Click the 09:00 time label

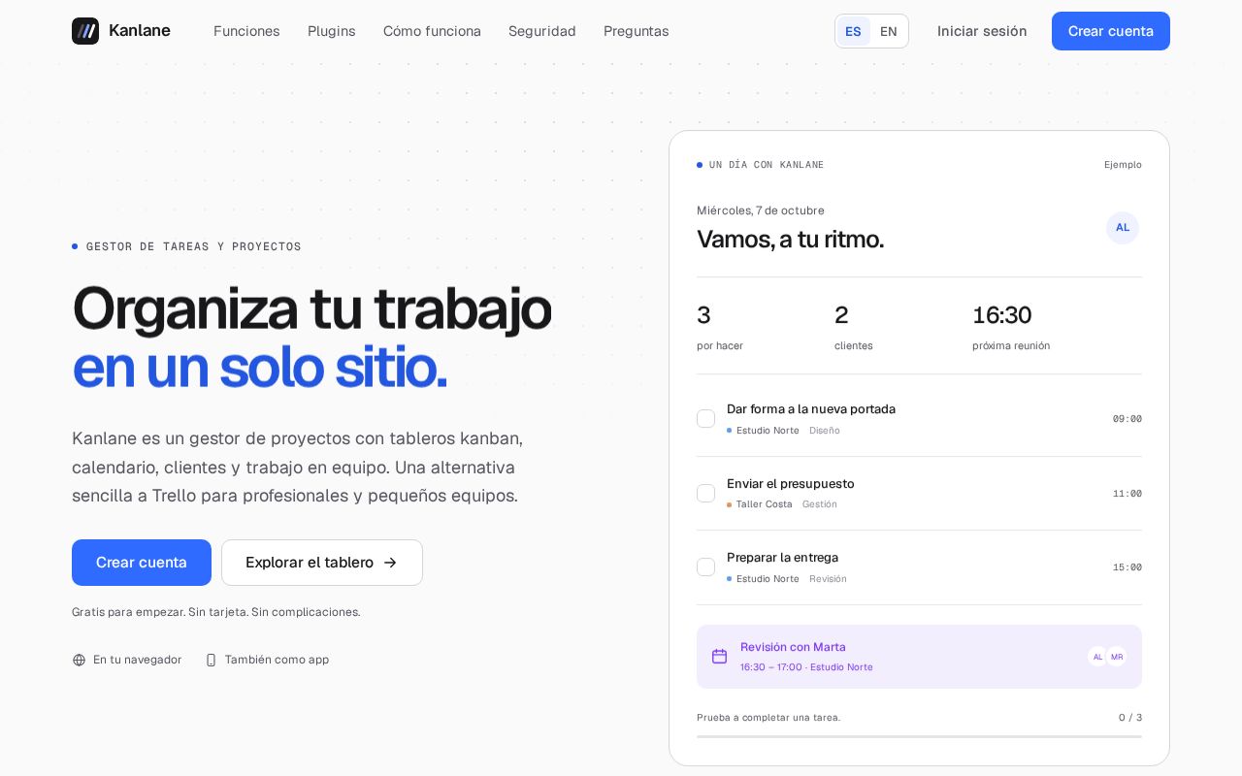[1128, 419]
